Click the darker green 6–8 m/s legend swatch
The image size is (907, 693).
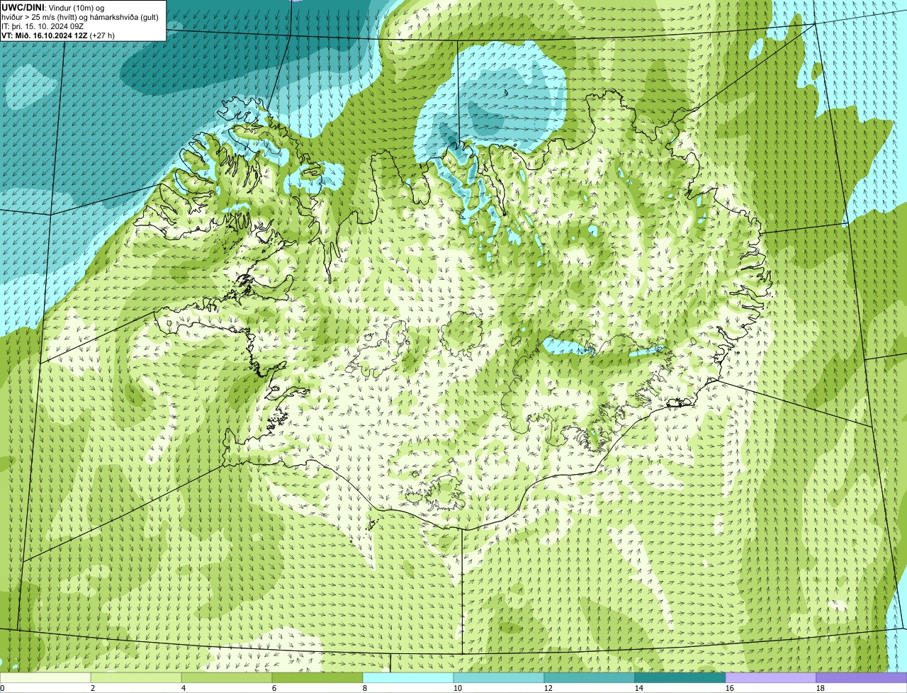(x=317, y=677)
